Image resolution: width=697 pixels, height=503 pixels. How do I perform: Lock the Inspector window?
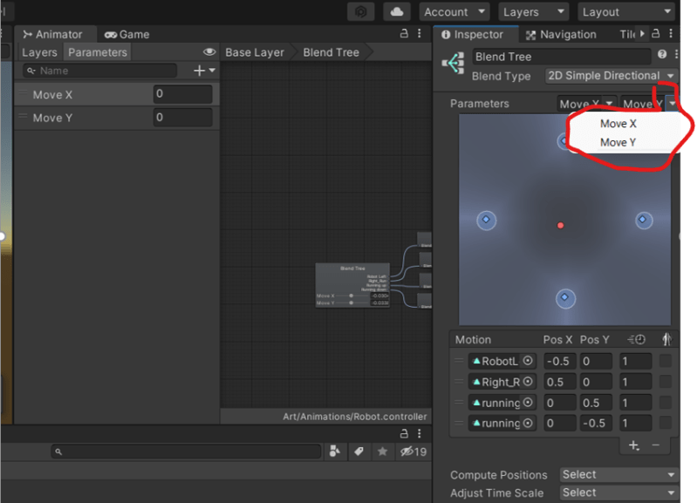point(656,33)
